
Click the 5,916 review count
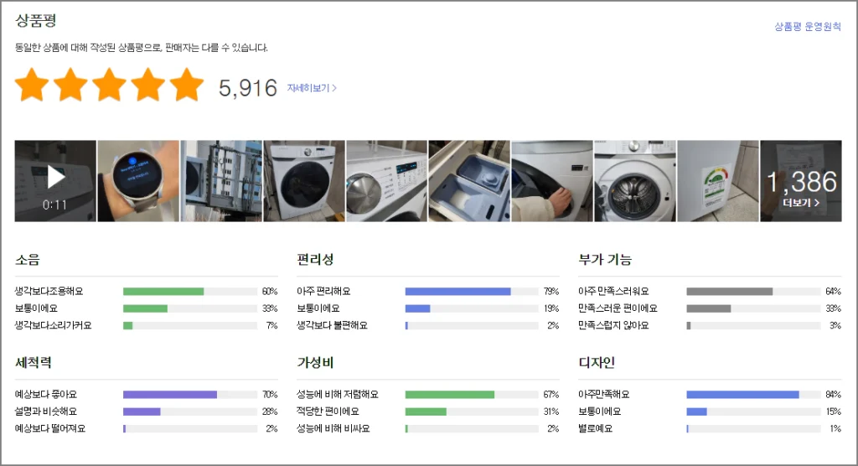[x=247, y=87]
